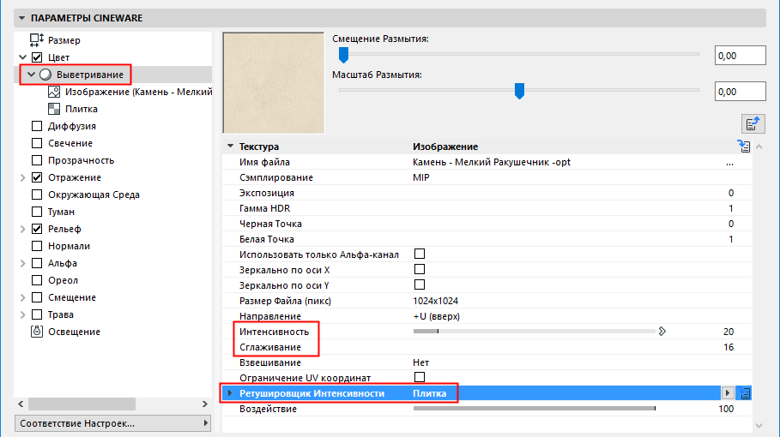This screenshot has height=437, width=780.
Task: Collapse the Выветривание tree node
Action: (32, 75)
